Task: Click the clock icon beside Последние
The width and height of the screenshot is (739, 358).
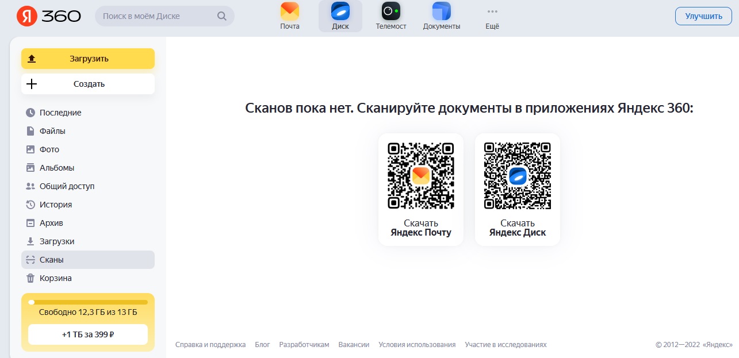Action: pyautogui.click(x=30, y=113)
